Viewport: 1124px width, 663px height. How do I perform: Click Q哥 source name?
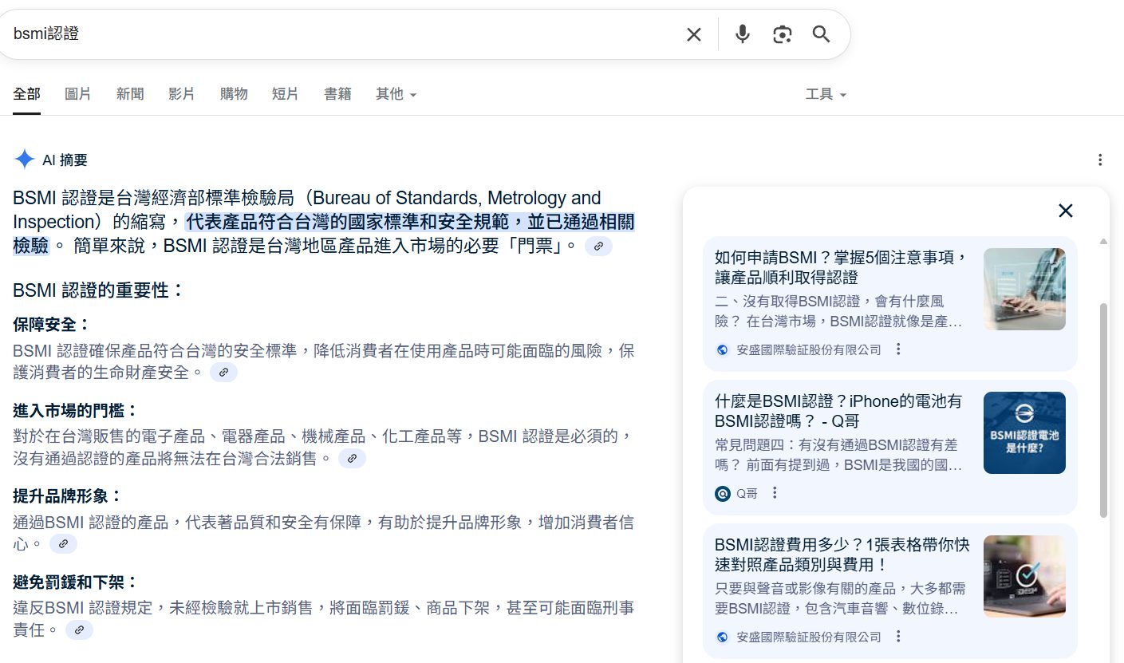coord(747,493)
